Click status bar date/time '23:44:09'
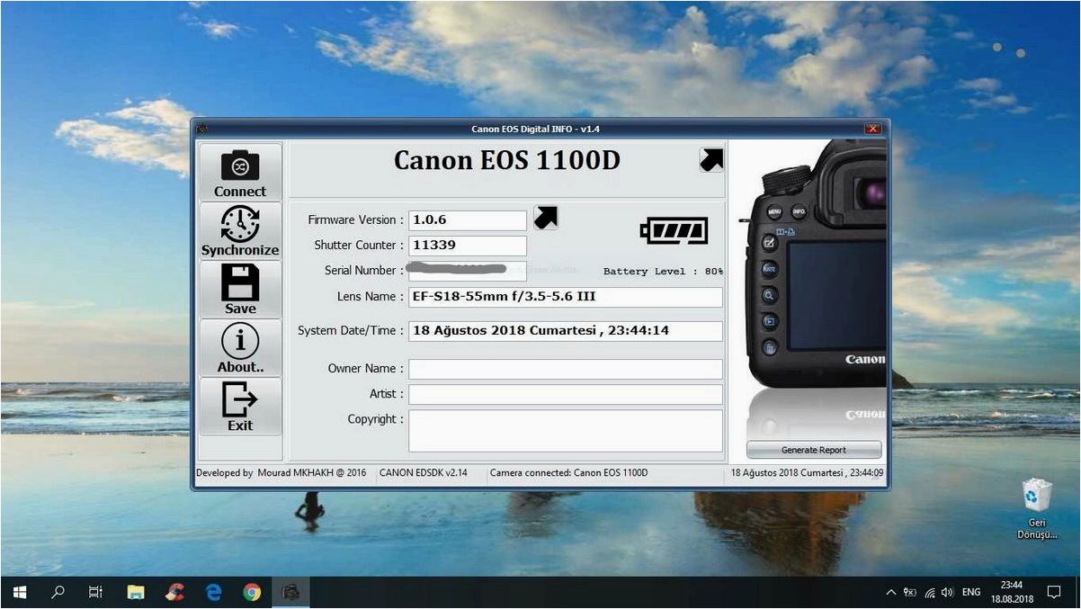1081x609 pixels. 807,472
